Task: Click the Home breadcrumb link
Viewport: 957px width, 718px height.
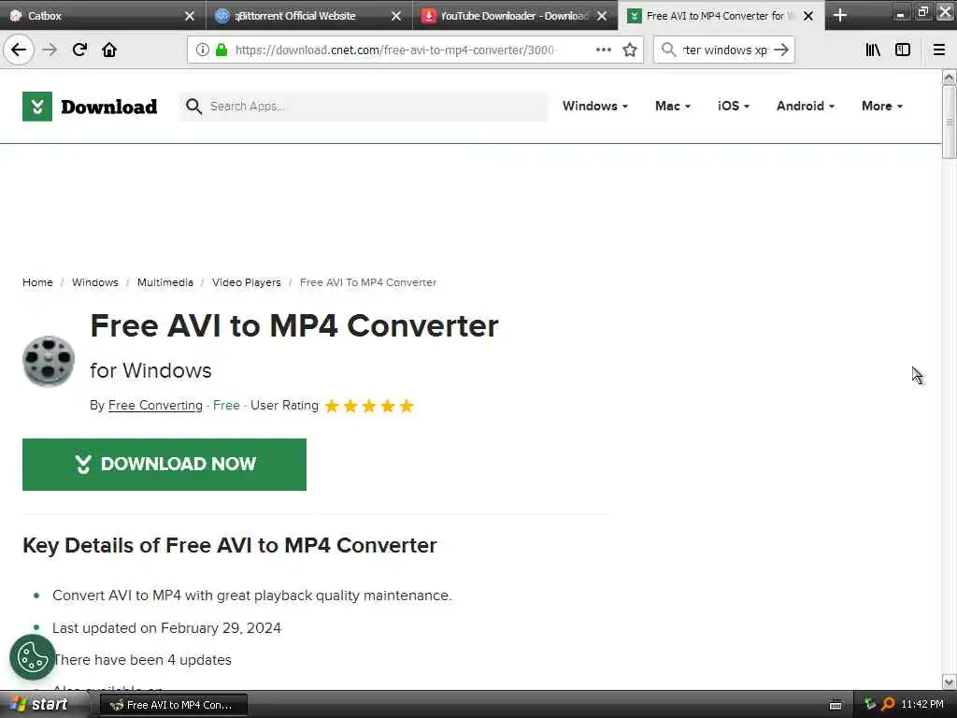Action: 37,282
